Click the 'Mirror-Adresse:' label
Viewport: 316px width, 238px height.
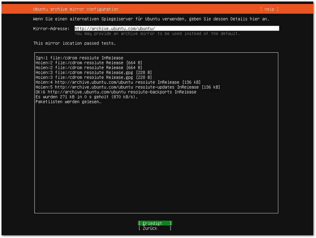pos(51,29)
